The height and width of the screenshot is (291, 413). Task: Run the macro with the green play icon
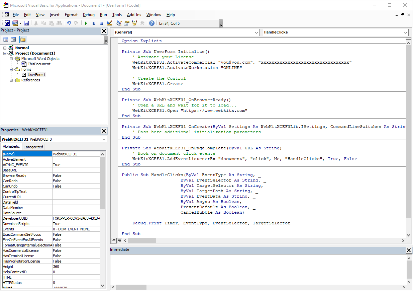(x=86, y=23)
